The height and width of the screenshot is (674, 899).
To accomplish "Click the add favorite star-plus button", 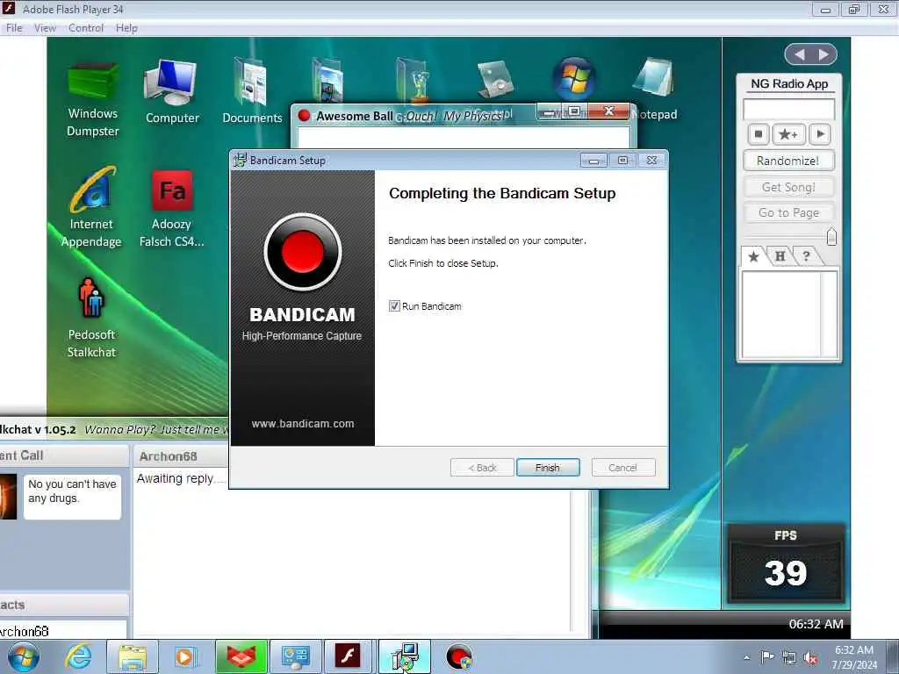I will [x=788, y=134].
